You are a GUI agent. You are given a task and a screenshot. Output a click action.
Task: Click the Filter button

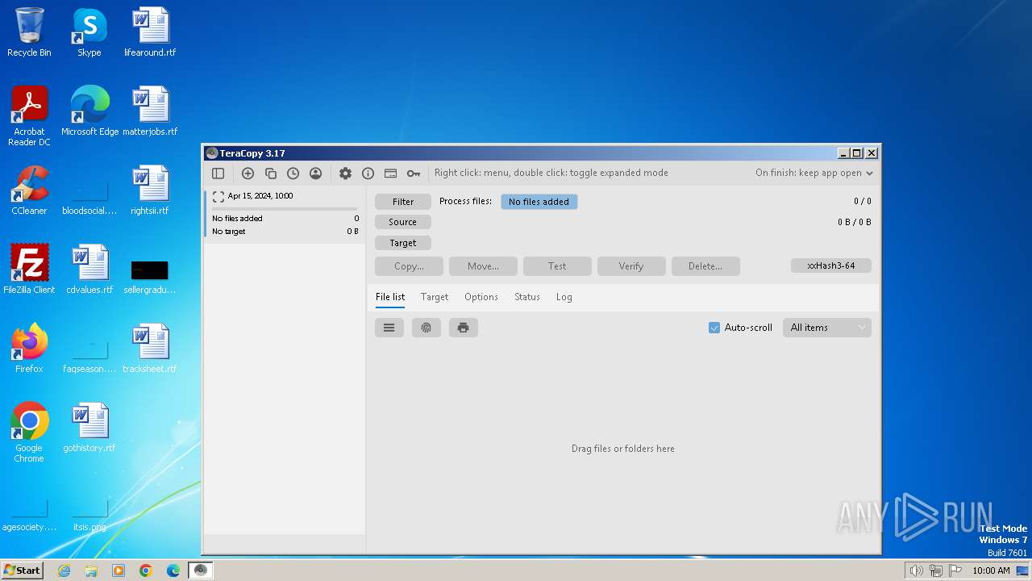(403, 202)
